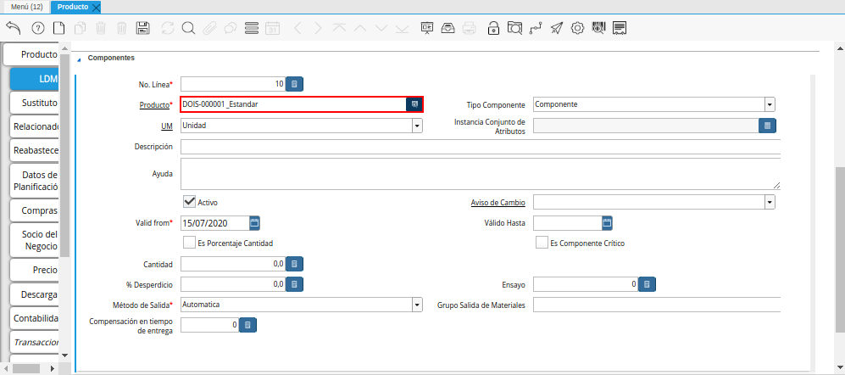This screenshot has height=375, width=845.
Task: Click the lock icon in toolbar
Action: 493,28
